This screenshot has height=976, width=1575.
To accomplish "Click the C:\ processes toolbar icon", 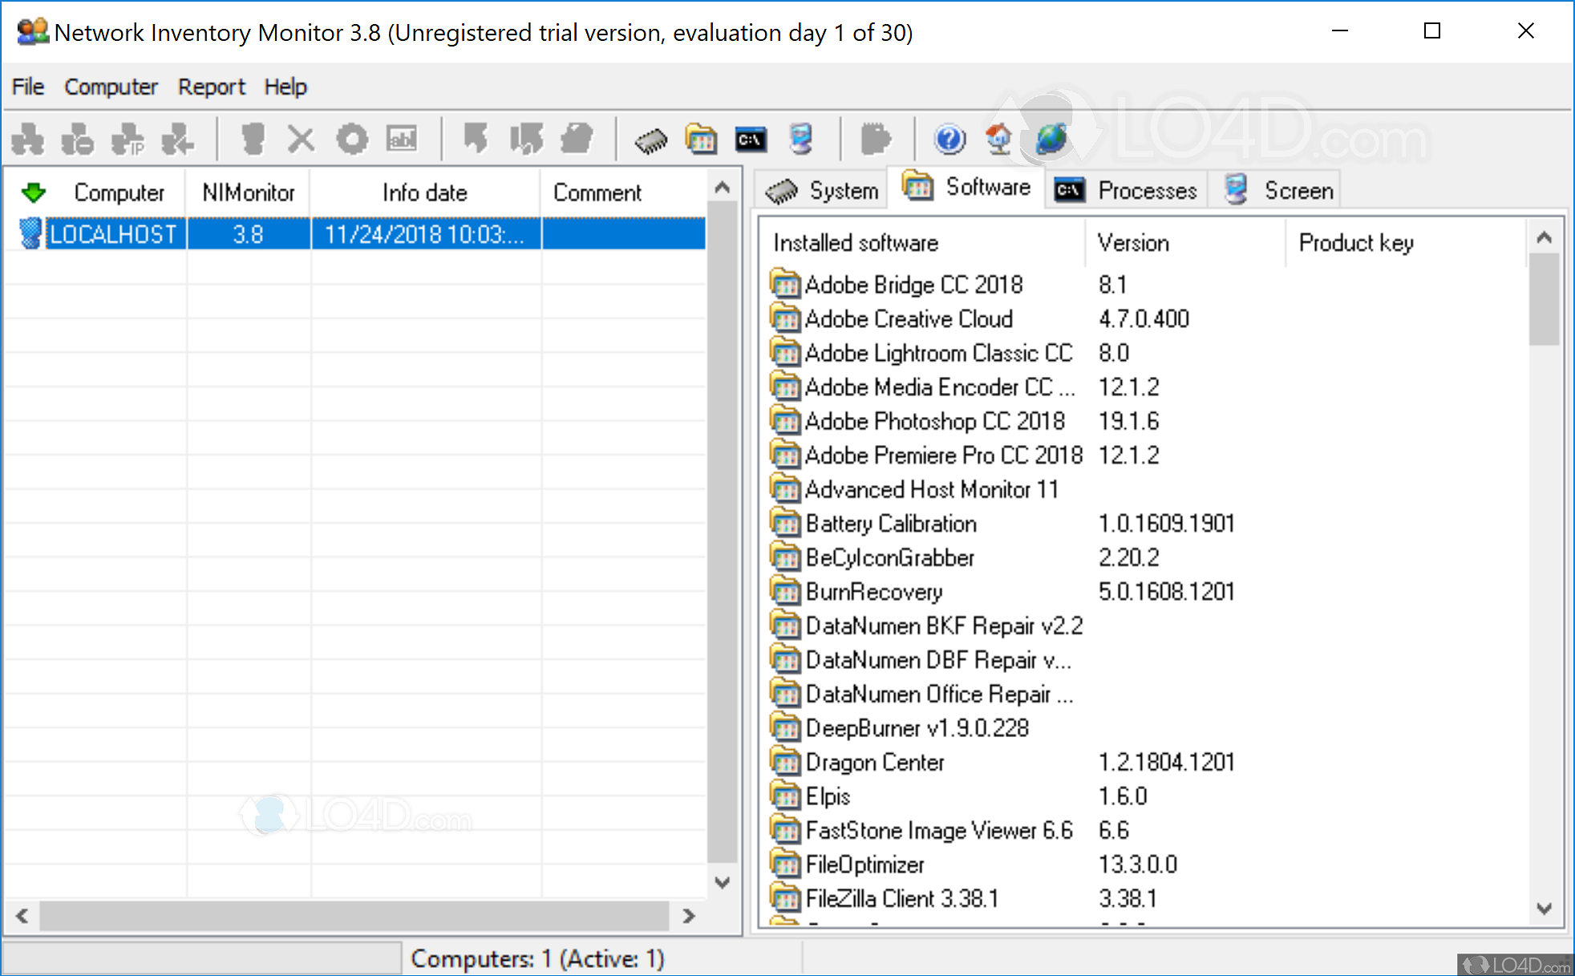I will click(751, 139).
